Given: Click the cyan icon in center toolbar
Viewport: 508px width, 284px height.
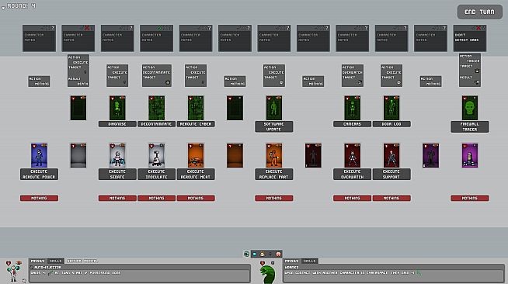Looking at the screenshot, I should point(254,254).
